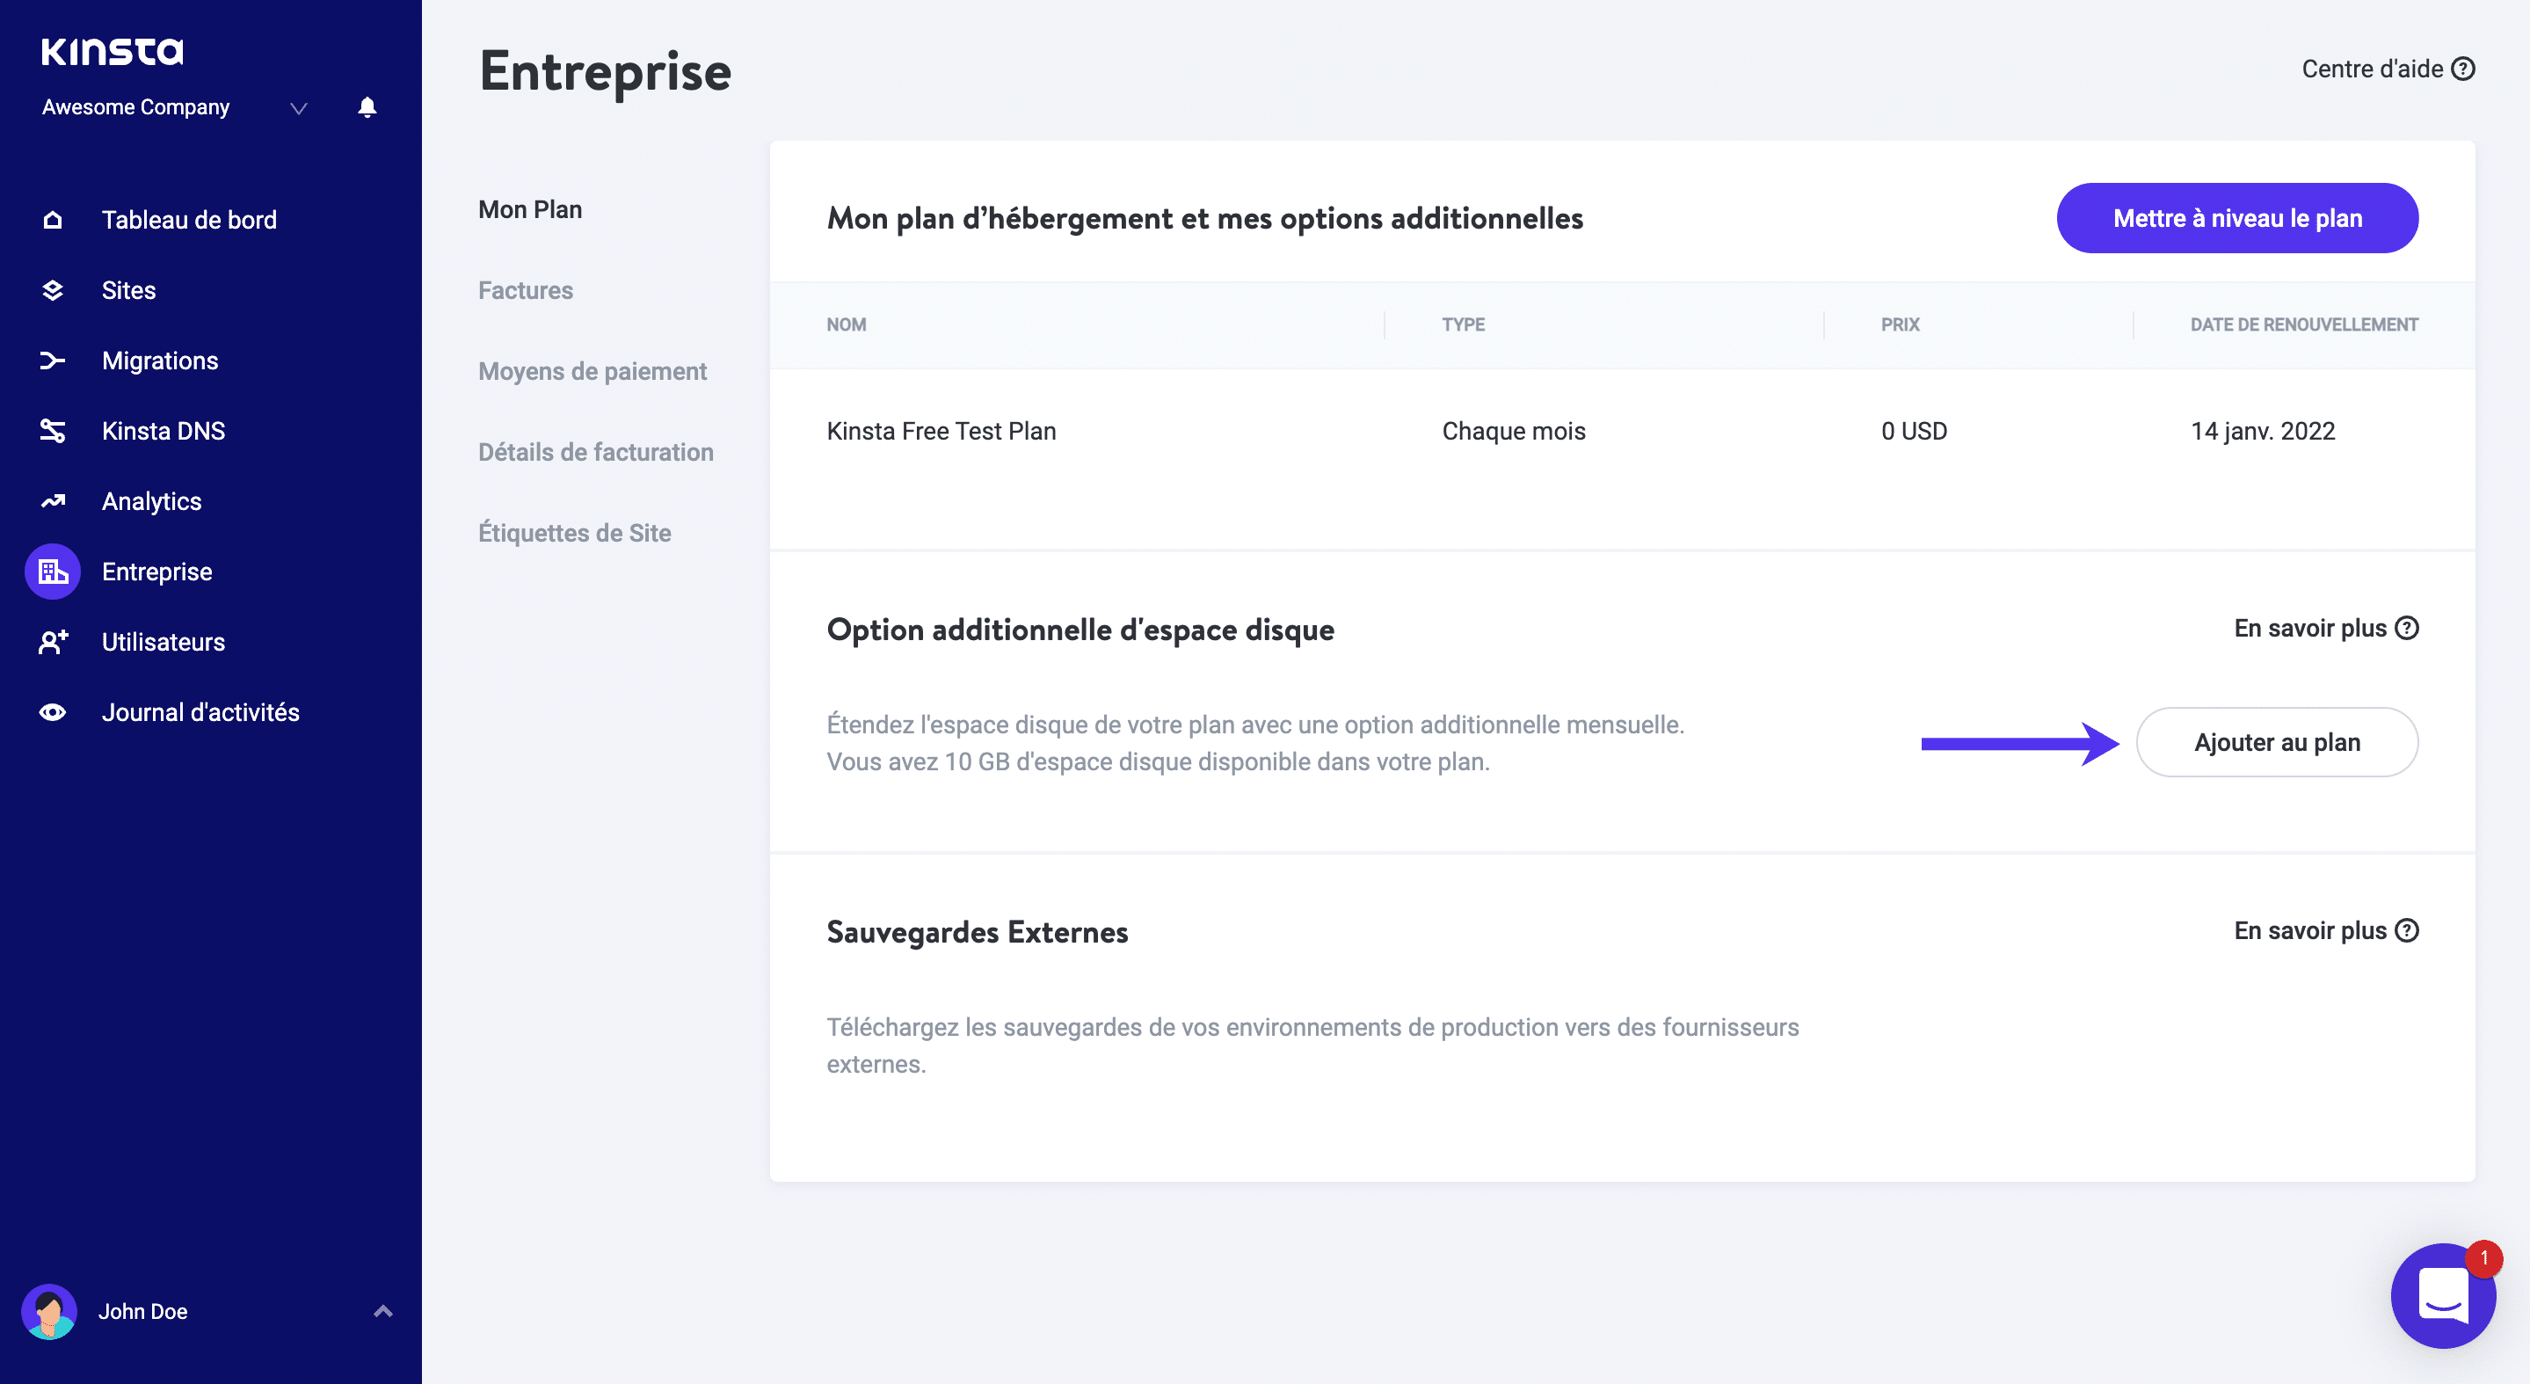The height and width of the screenshot is (1384, 2530).
Task: Click the help icon next to Centre d'aide
Action: (x=2463, y=68)
